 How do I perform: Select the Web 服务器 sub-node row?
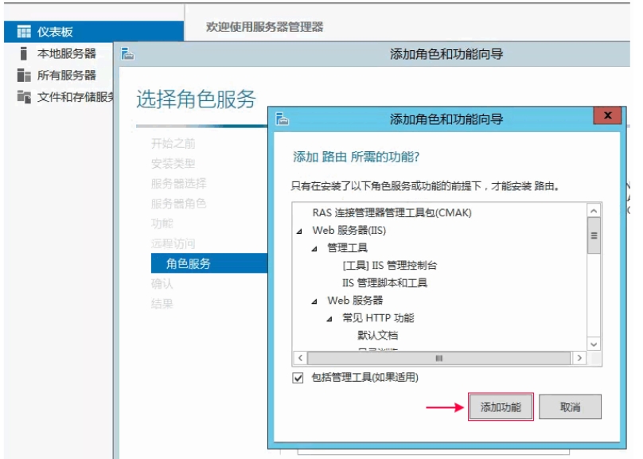pyautogui.click(x=355, y=301)
